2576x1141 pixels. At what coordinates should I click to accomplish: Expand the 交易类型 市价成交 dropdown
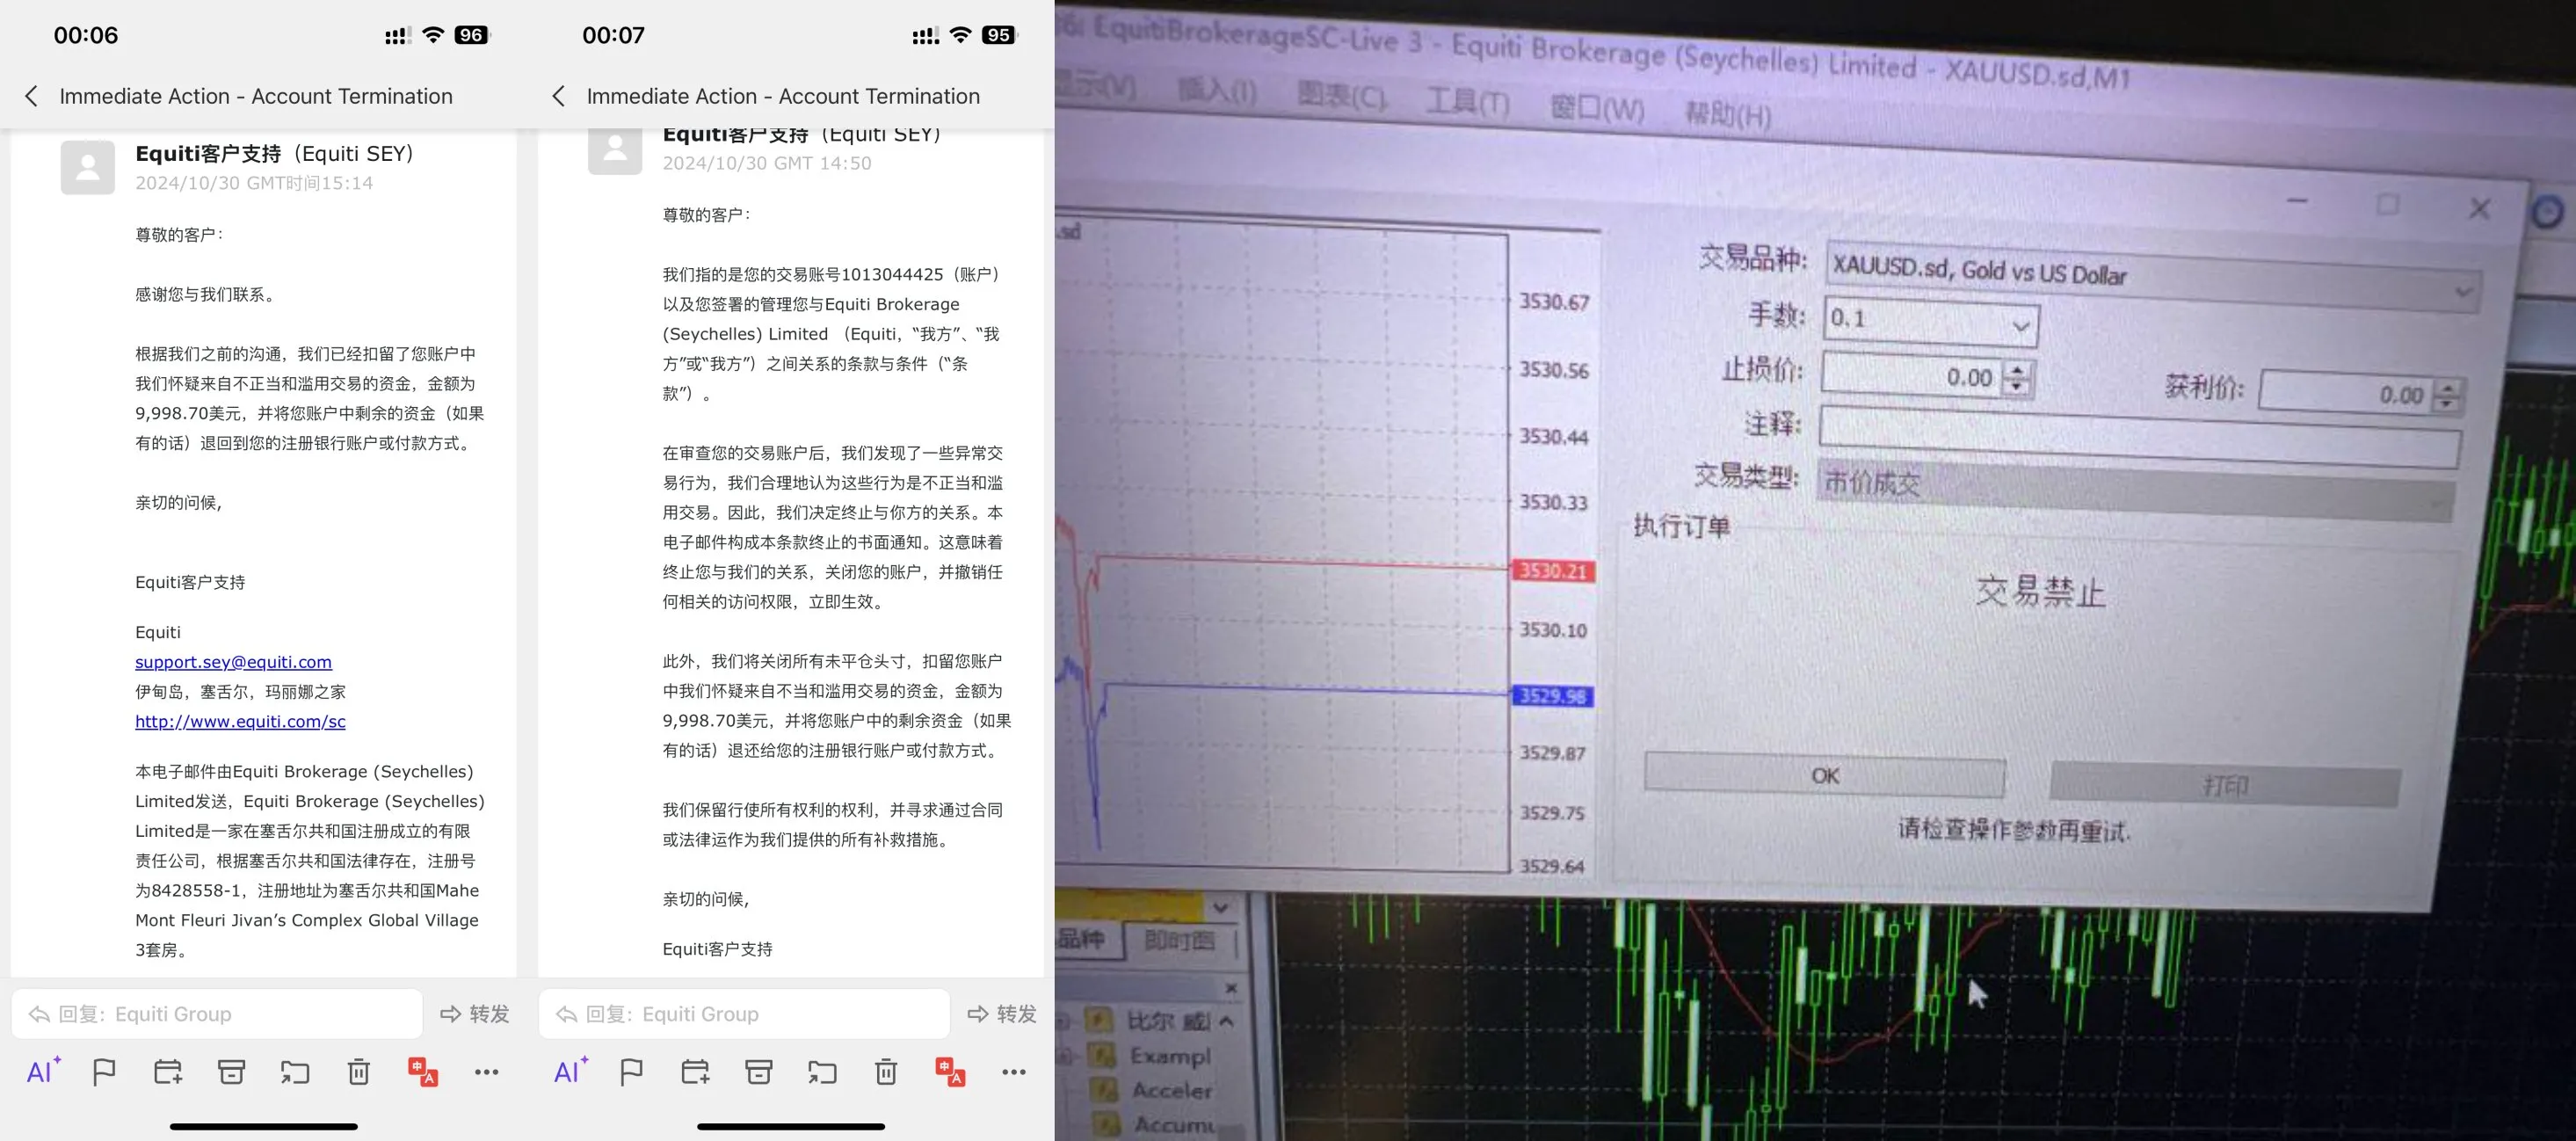(2435, 503)
